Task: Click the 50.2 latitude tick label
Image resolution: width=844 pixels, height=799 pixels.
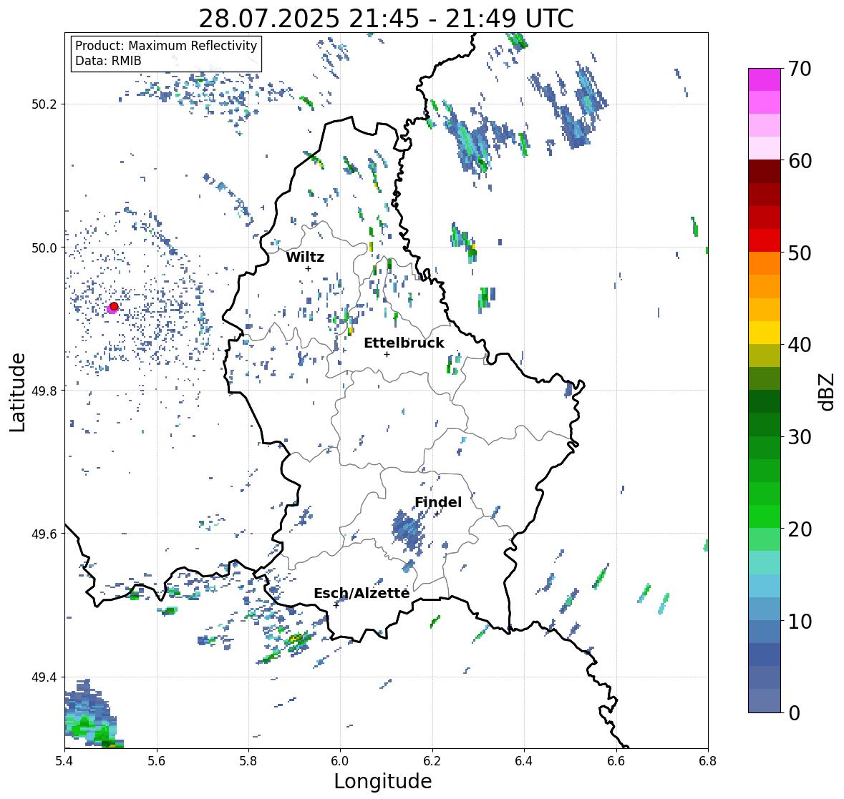Action: pos(44,104)
